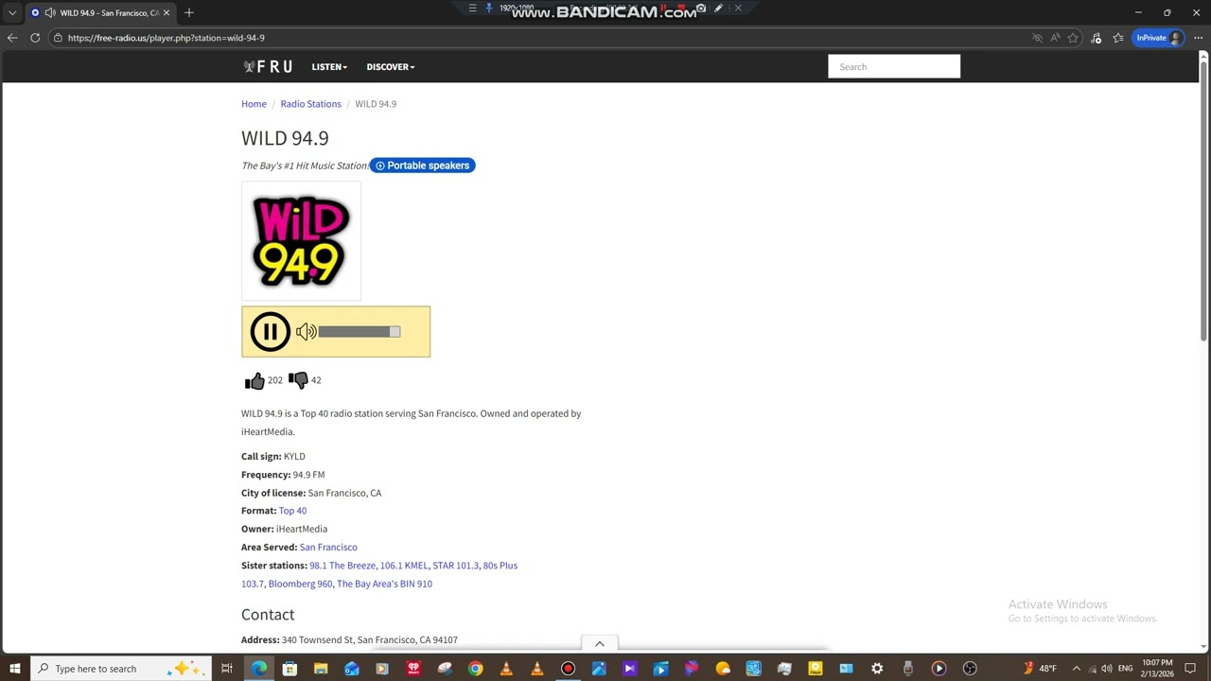This screenshot has width=1211, height=681.
Task: Close the Bandicam recording bar
Action: (738, 9)
